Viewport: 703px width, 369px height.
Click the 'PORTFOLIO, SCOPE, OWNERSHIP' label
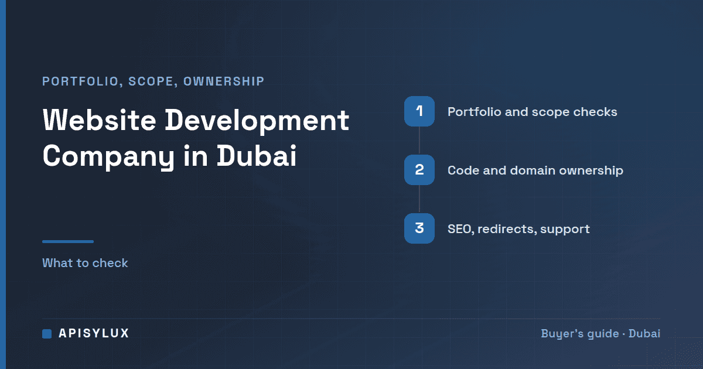(153, 81)
